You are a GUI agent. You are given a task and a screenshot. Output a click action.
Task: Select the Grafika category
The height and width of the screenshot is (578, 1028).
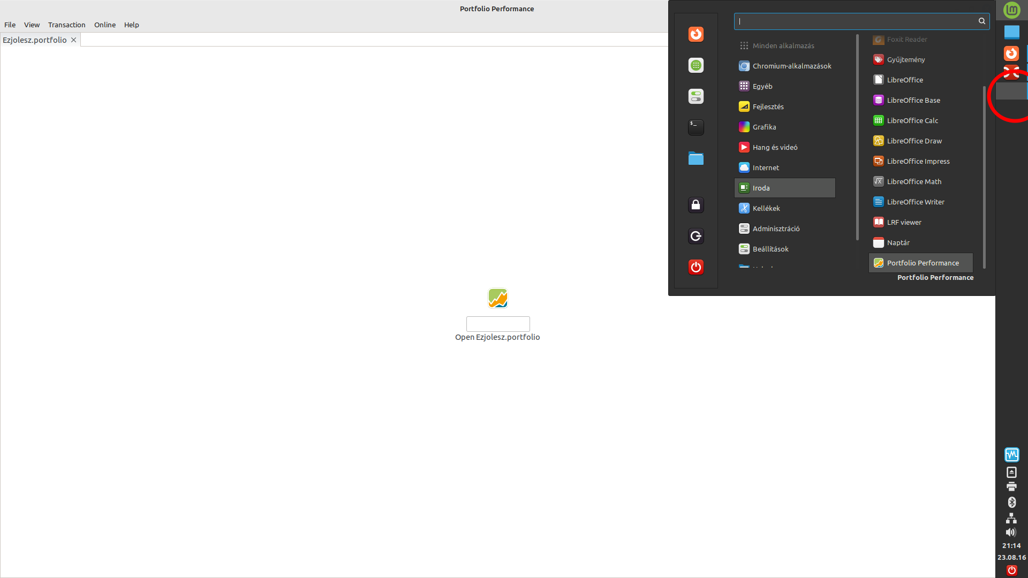pos(784,127)
